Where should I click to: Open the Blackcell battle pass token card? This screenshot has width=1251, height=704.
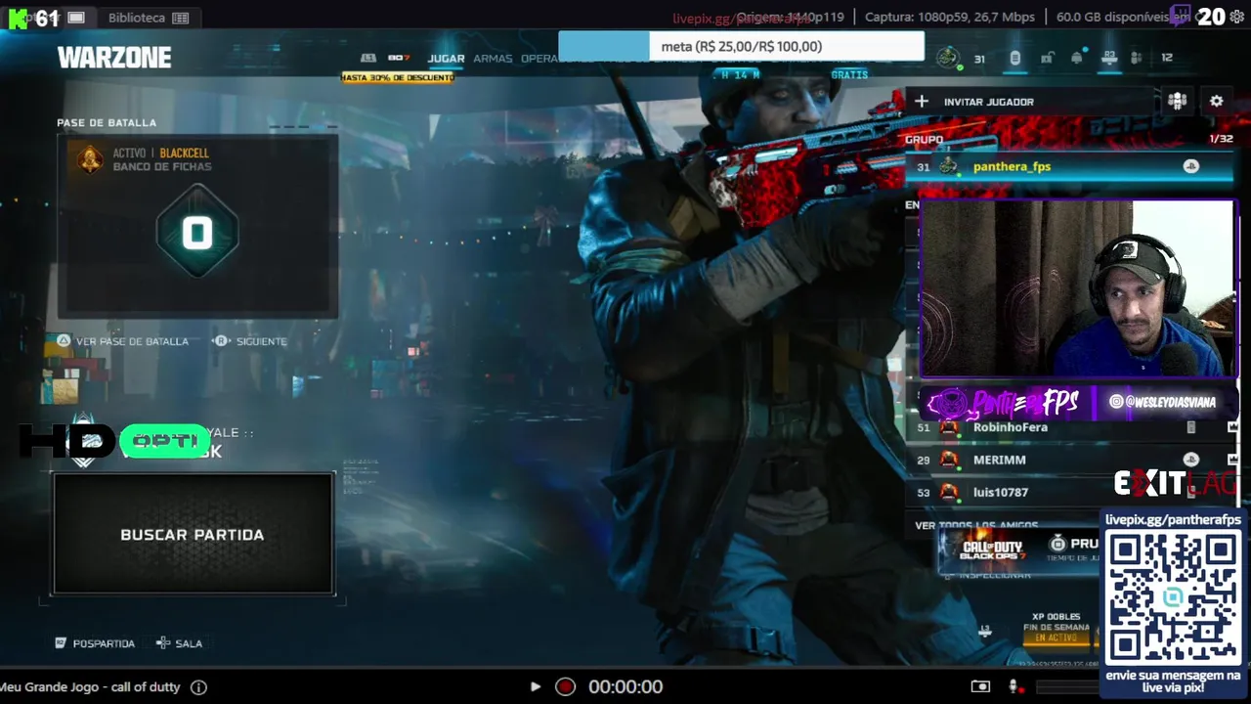(x=197, y=228)
